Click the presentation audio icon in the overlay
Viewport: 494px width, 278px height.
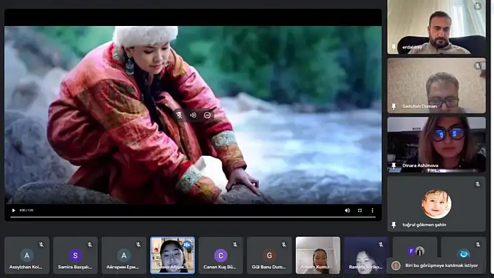193,115
